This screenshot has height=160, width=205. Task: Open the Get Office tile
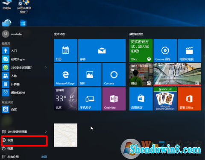click(189, 99)
